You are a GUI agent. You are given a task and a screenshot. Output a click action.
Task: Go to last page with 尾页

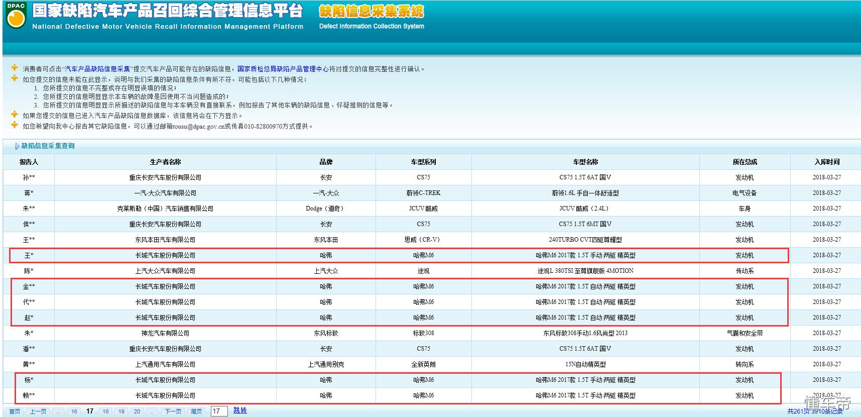pos(196,411)
